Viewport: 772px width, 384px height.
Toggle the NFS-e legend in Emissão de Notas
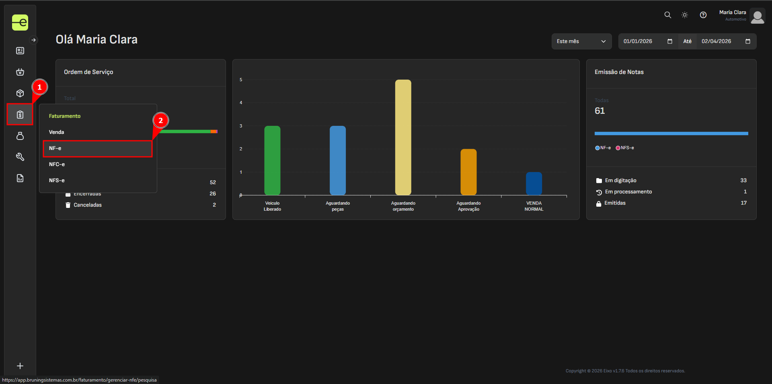(625, 148)
